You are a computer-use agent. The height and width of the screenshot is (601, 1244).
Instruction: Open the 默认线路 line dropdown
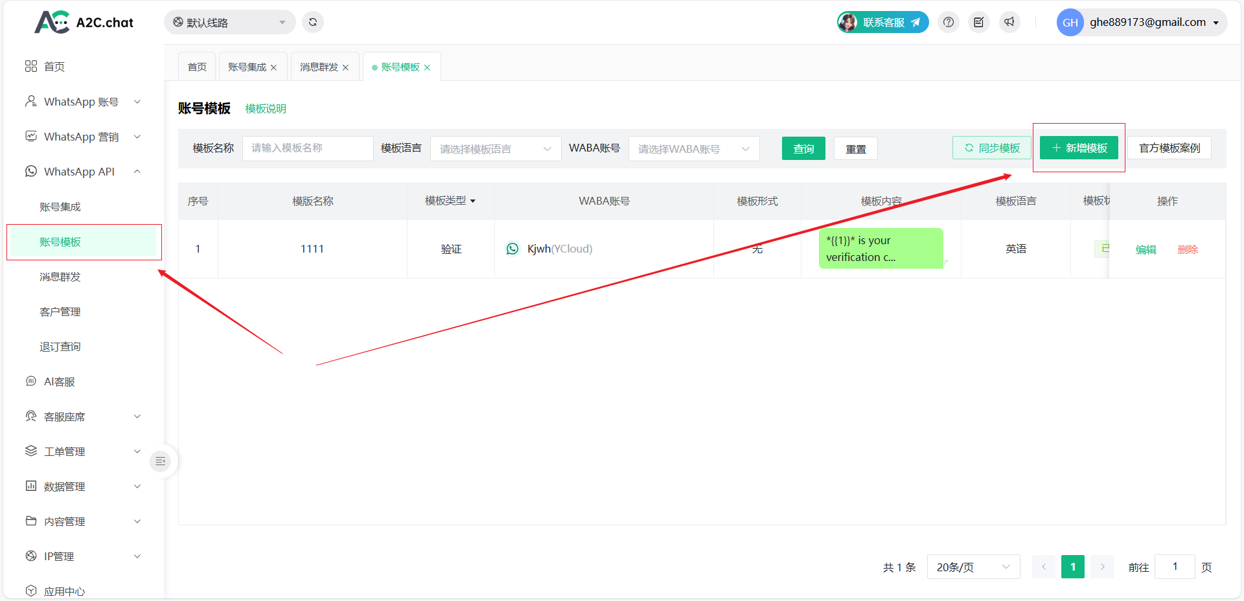point(229,23)
